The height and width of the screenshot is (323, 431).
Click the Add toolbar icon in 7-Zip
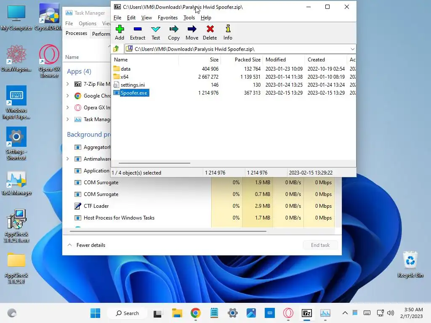(120, 32)
